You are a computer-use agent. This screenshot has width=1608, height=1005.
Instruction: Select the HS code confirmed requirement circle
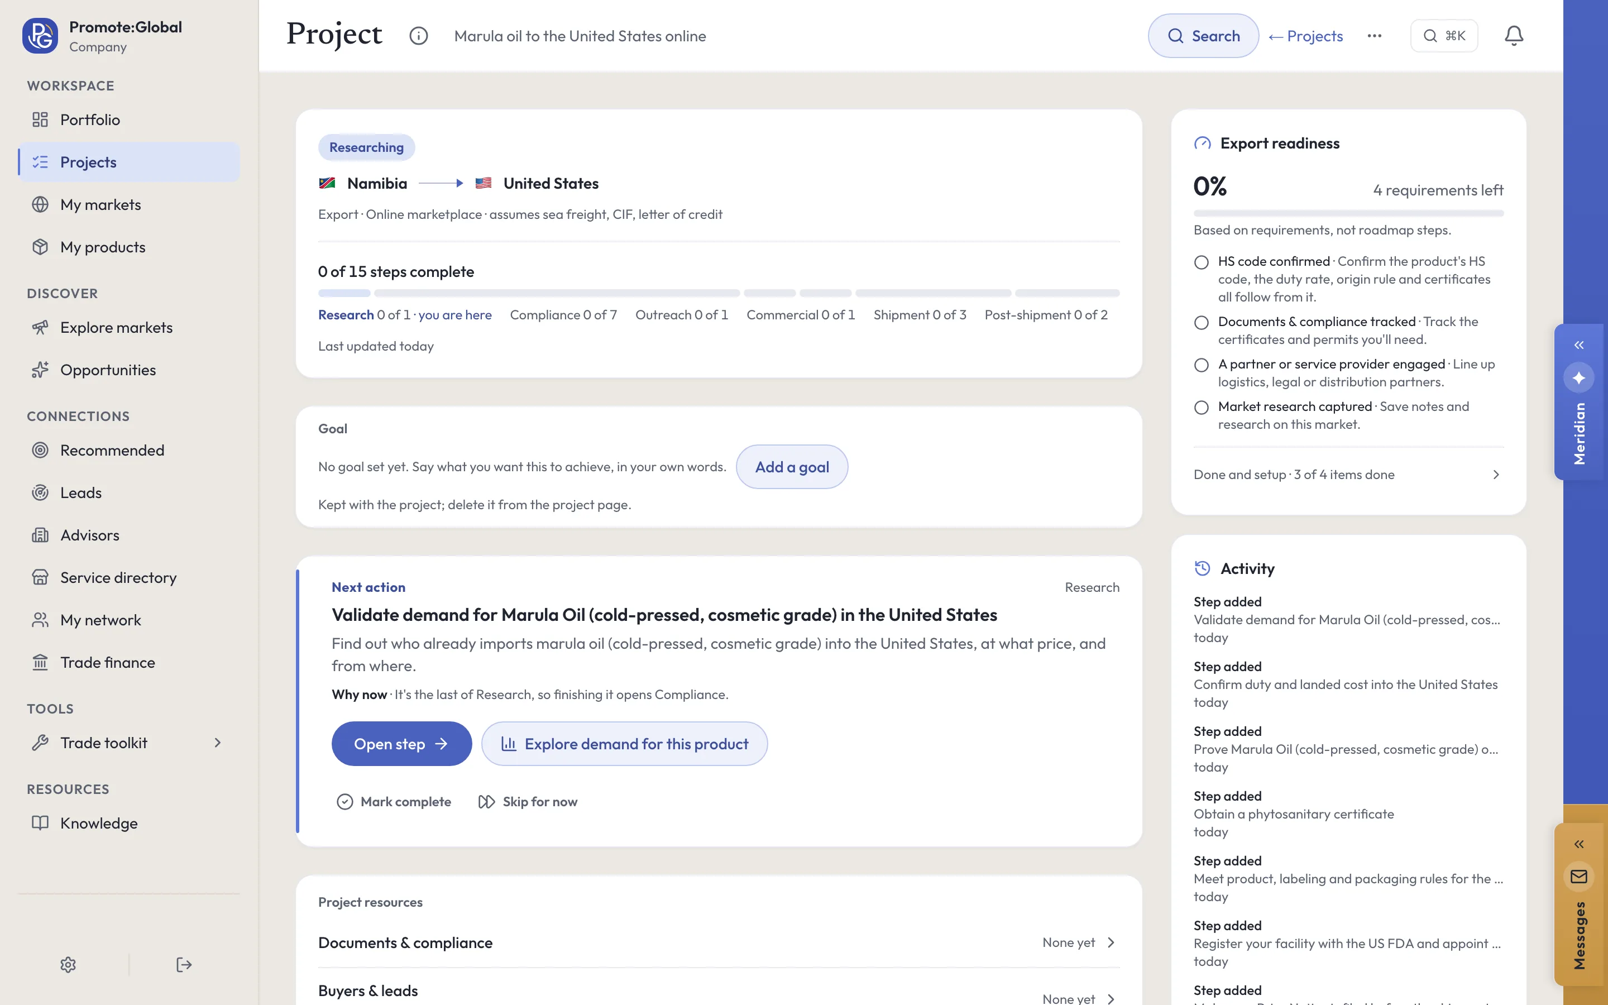pyautogui.click(x=1202, y=262)
